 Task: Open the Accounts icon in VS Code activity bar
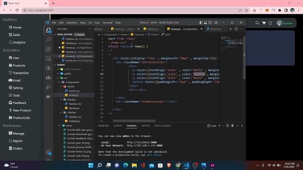[x=48, y=153]
